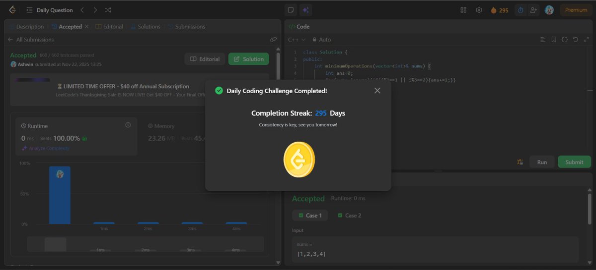Format code with the align-lines icon
596x270 pixels.
click(x=542, y=40)
